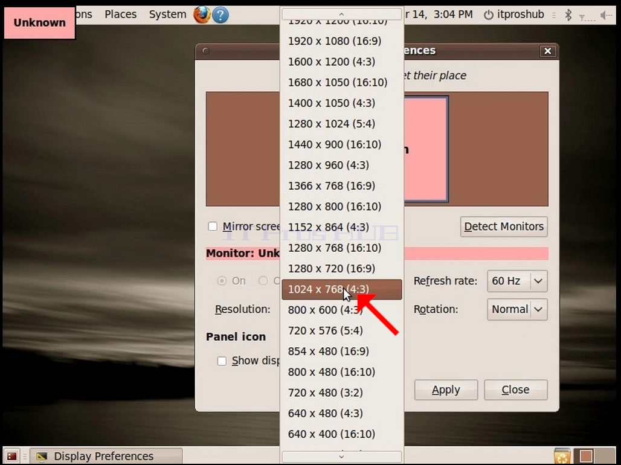Viewport: 621px width, 465px height.
Task: Toggle Show displays in panel checkbox
Action: coord(222,361)
